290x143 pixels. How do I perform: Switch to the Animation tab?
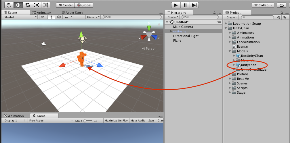point(14,116)
